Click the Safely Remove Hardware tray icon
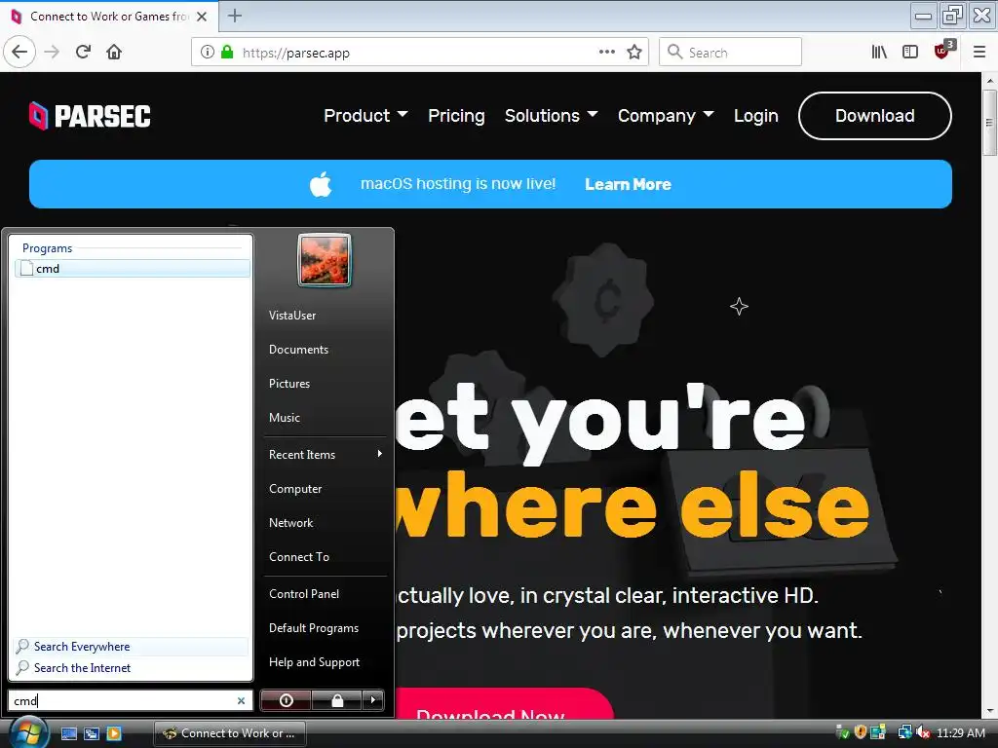Screen dimensions: 998x748 click(x=842, y=732)
